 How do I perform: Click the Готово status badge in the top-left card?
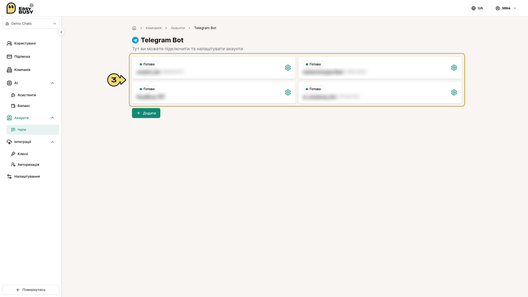(147, 64)
